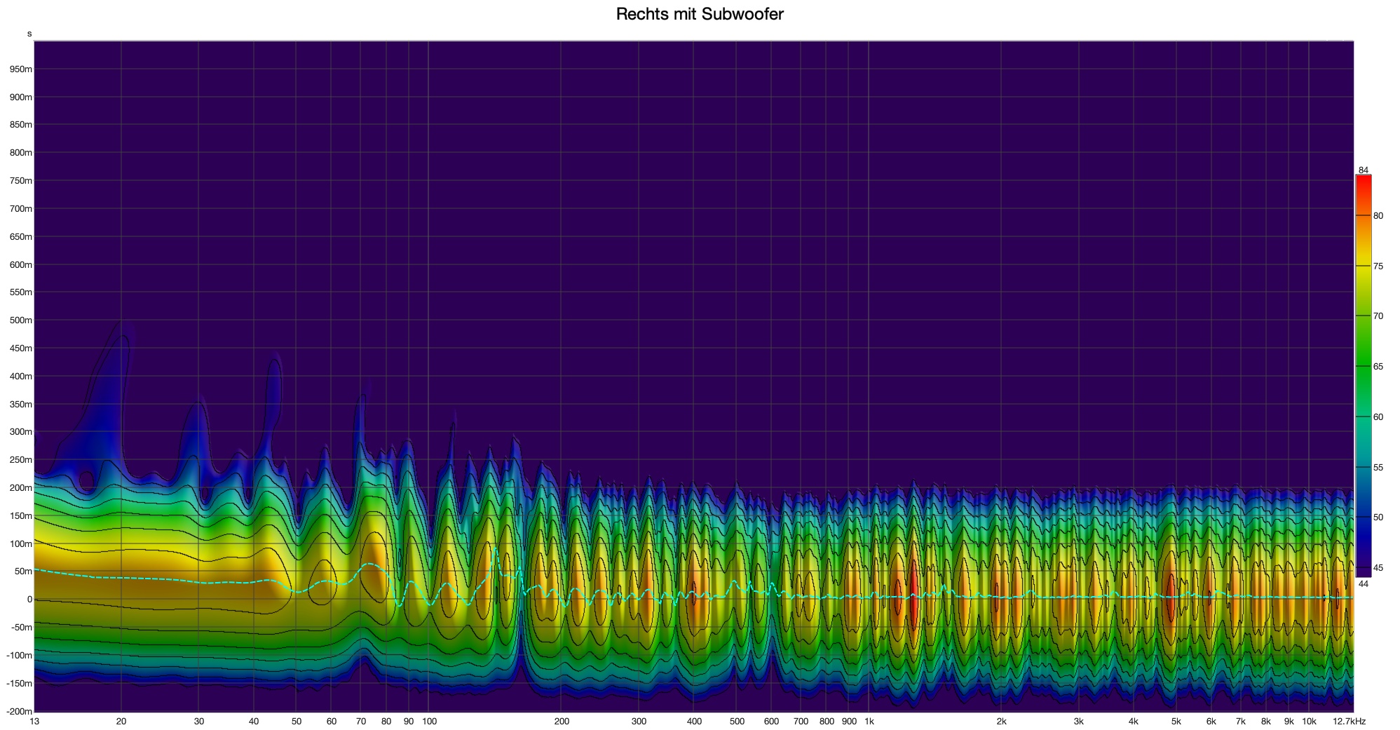Viewport: 1400px width, 730px height.
Task: Click the red top of the color scale
Action: click(x=1363, y=184)
